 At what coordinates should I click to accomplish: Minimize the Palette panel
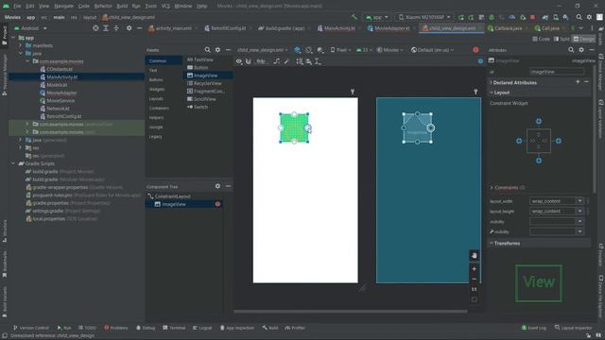click(228, 50)
